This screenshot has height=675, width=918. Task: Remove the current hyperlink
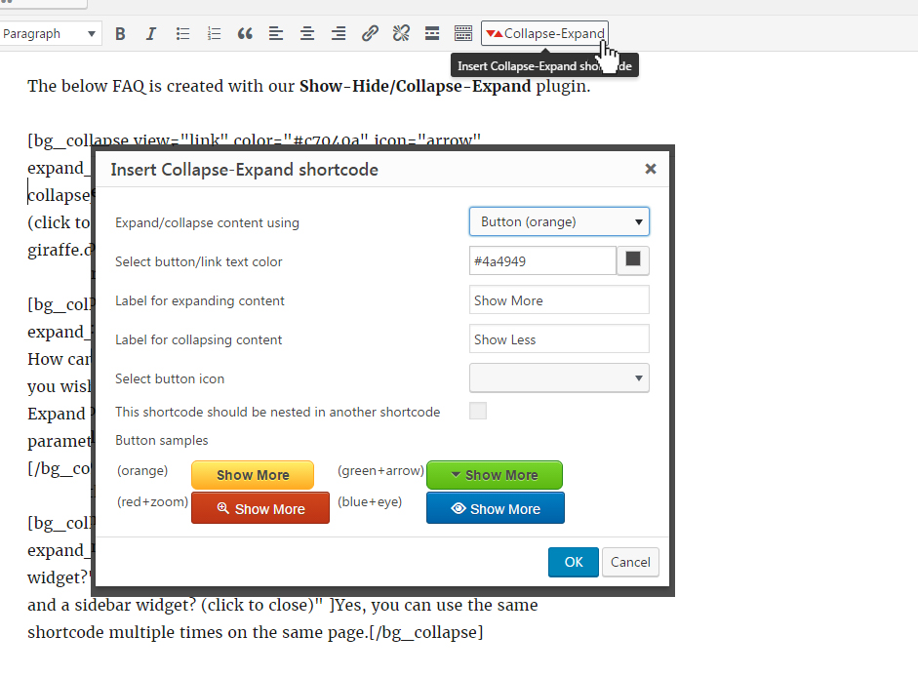tap(401, 32)
